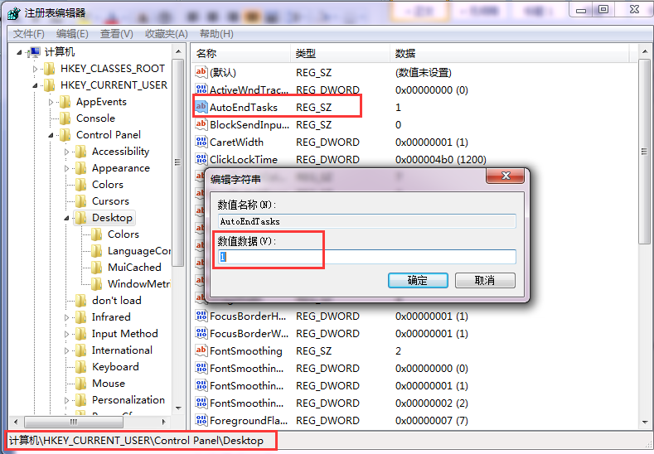654x454 pixels.
Task: Open the 文件(F) menu
Action: (x=29, y=34)
